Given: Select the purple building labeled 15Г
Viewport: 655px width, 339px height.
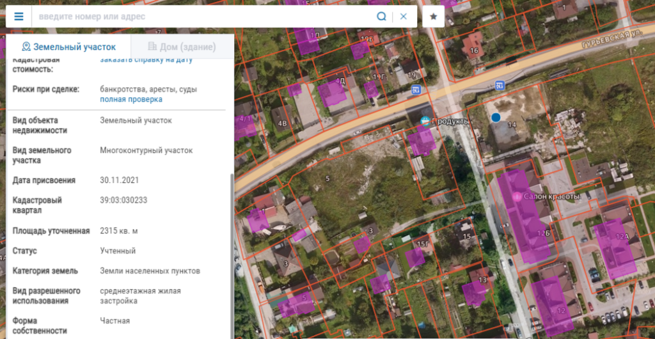Looking at the screenshot, I should 415,257.
